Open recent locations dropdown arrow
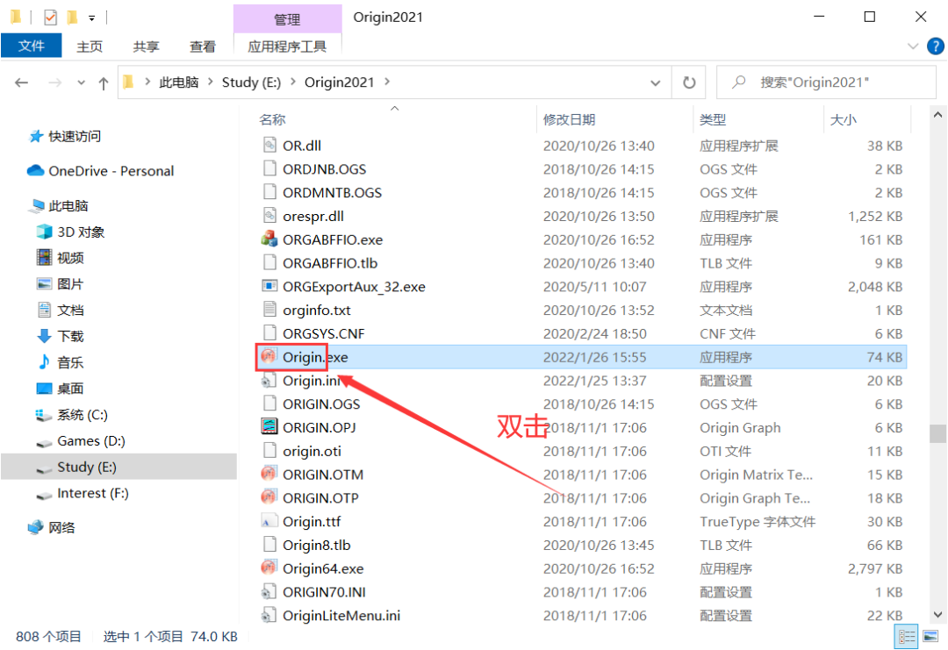Viewport: 948px width, 650px height. pos(81,82)
